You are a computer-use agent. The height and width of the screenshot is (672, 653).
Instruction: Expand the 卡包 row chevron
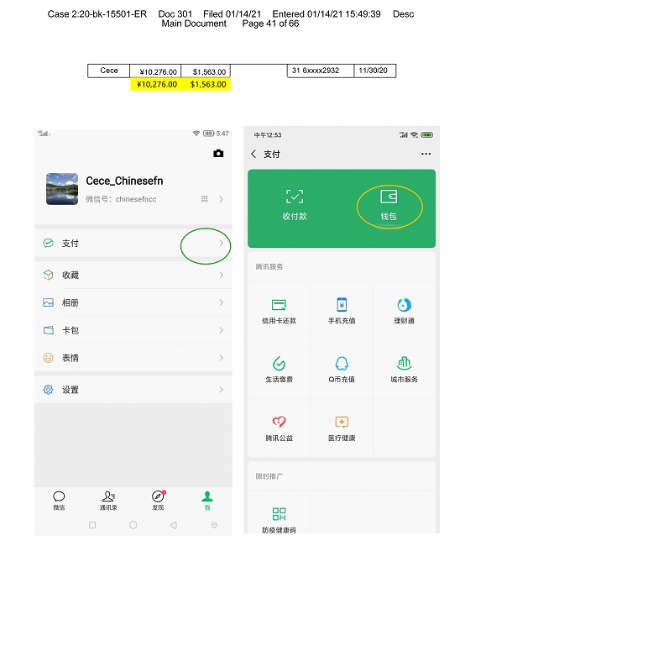click(221, 330)
